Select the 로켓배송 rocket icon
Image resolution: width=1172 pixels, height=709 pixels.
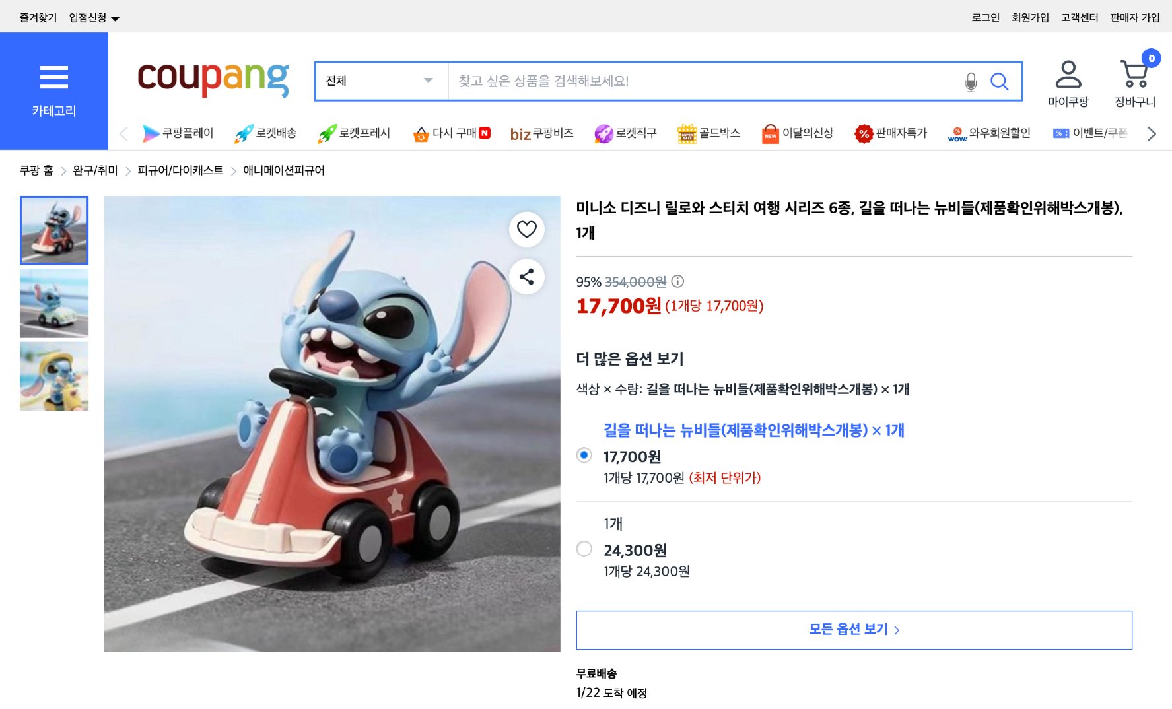(x=244, y=133)
